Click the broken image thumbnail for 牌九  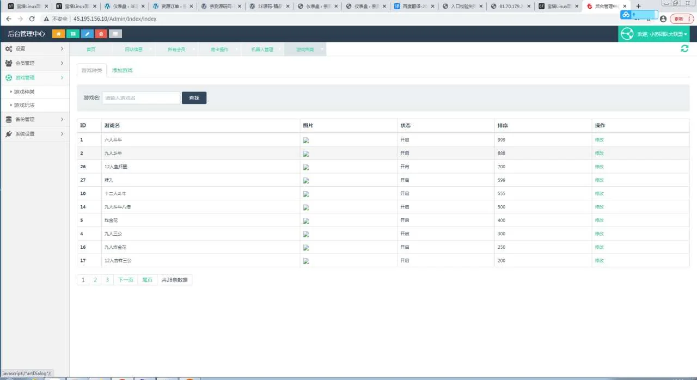[x=306, y=180]
